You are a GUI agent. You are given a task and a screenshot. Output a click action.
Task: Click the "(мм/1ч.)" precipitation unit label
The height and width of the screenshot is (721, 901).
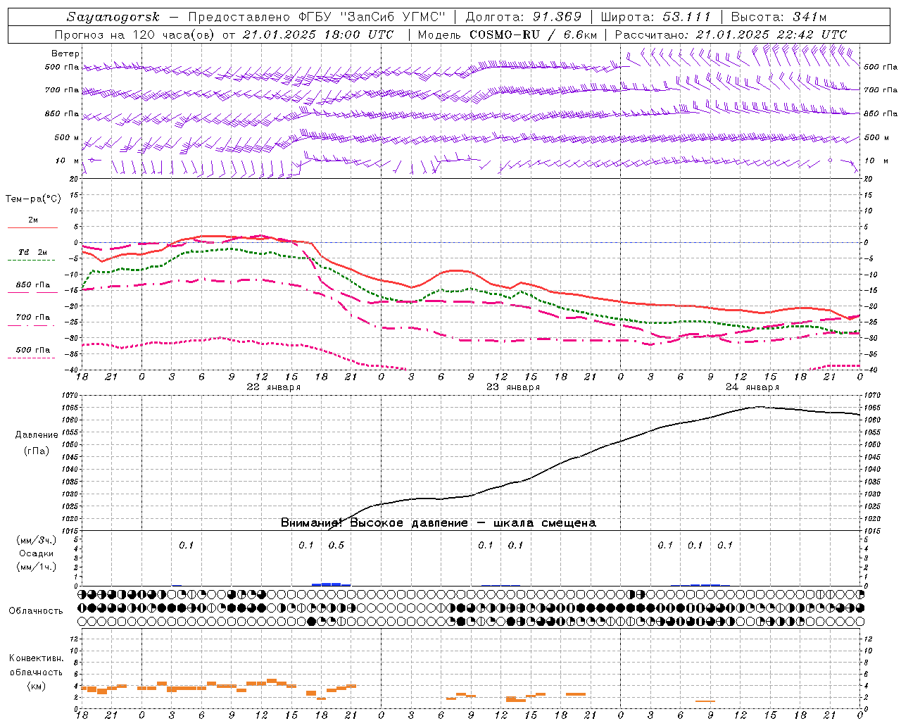(37, 567)
